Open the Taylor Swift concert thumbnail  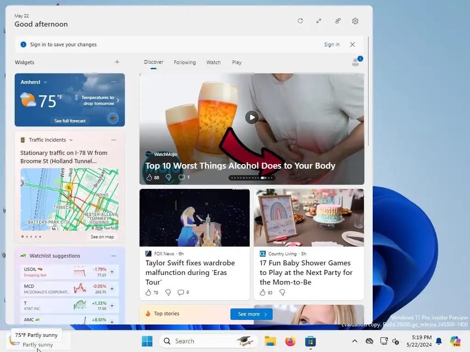[x=195, y=218]
